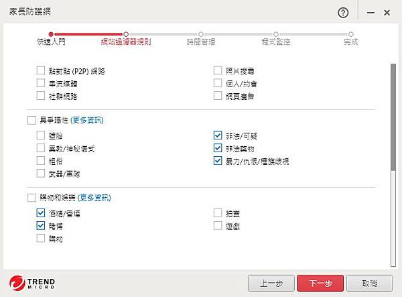Uncheck the 非法/可疑 checkbox

coord(218,135)
